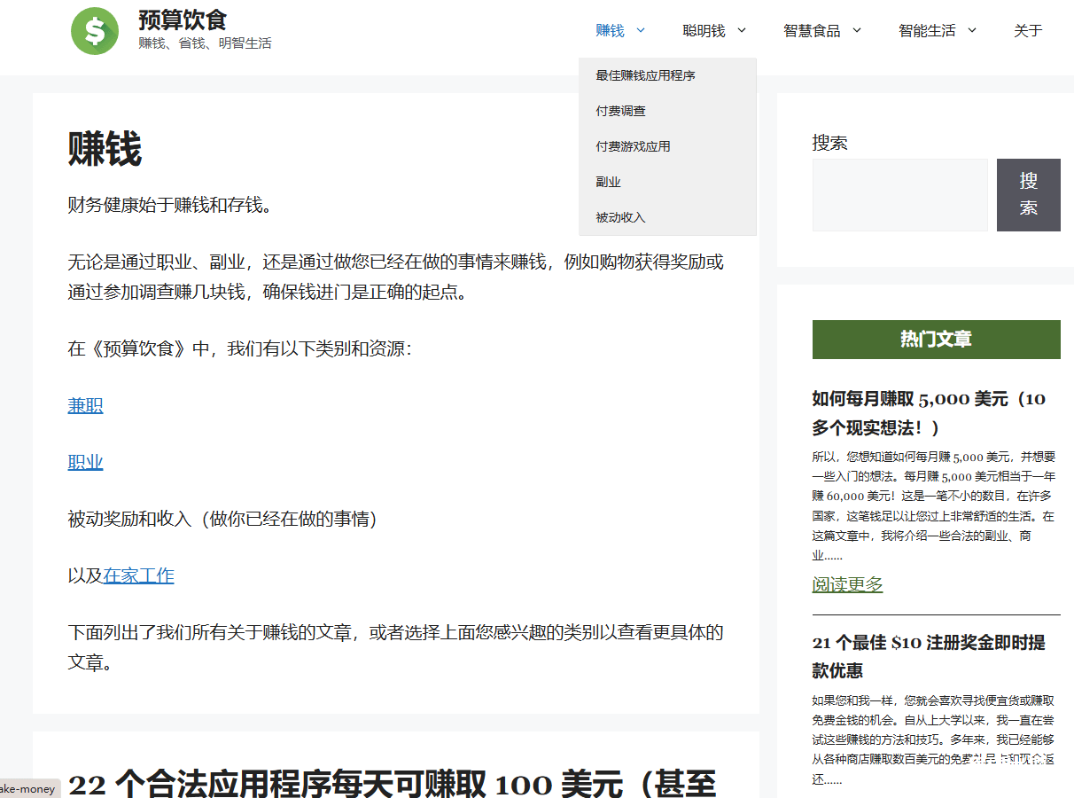This screenshot has width=1074, height=798.
Task: Click the 赚钱 page heading
Action: (x=105, y=148)
